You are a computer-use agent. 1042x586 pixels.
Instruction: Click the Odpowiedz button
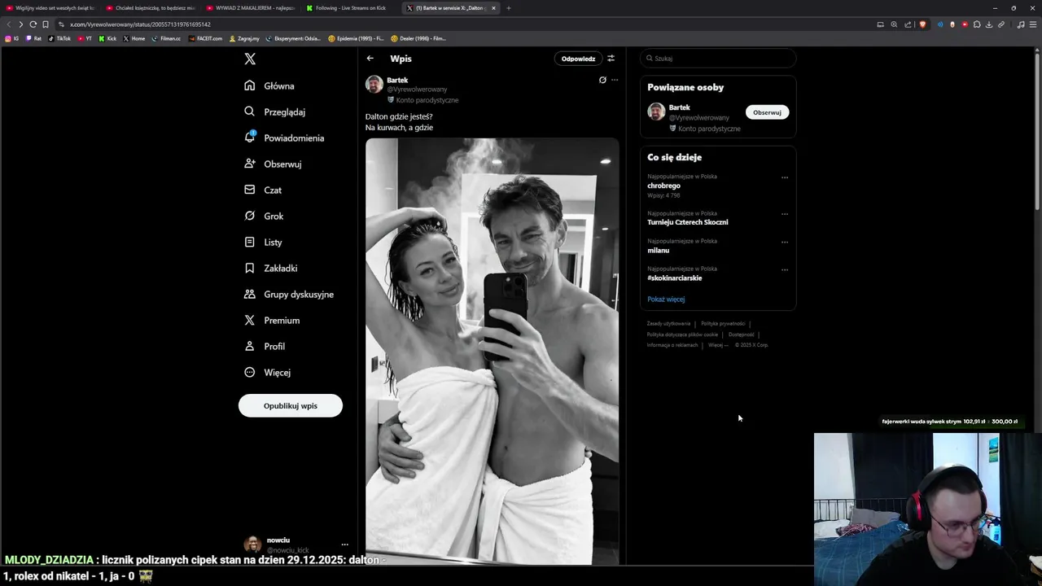click(578, 59)
